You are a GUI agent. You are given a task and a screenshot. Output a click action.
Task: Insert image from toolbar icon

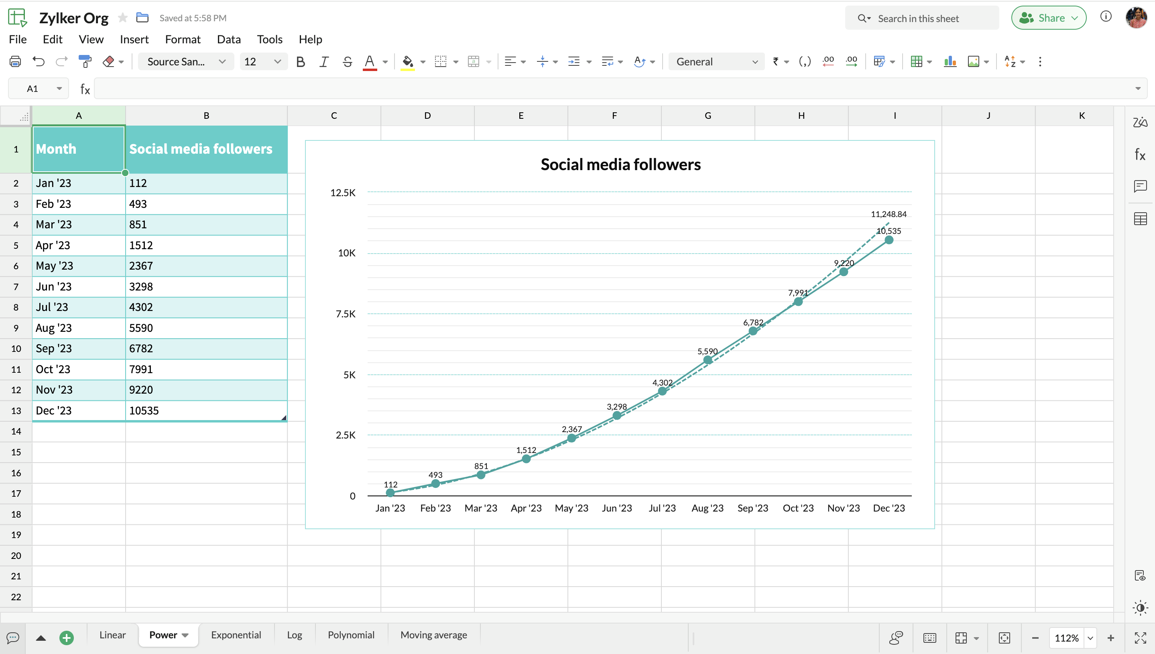pyautogui.click(x=974, y=61)
